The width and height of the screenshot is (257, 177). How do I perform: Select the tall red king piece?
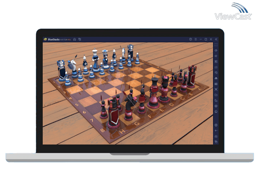(x=154, y=93)
